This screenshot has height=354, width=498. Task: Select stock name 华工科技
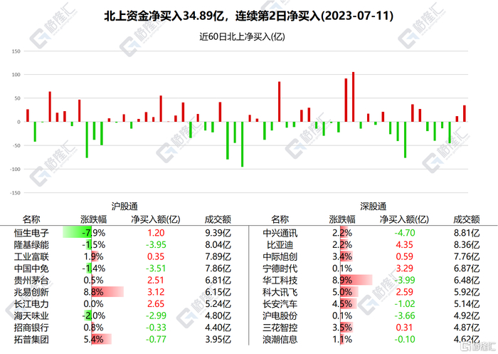tap(280, 280)
